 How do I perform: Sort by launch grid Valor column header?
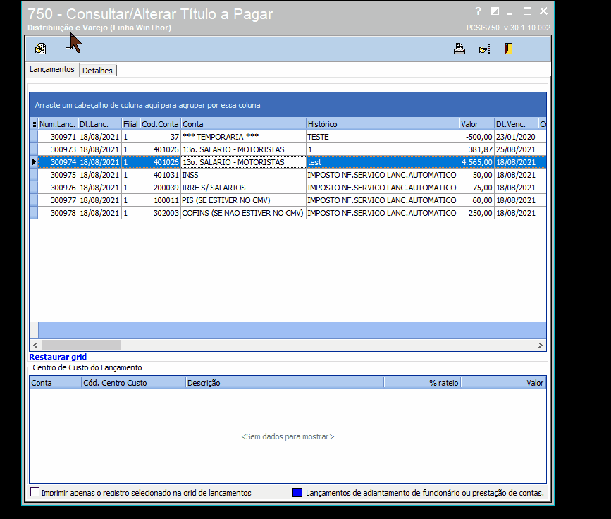click(477, 124)
